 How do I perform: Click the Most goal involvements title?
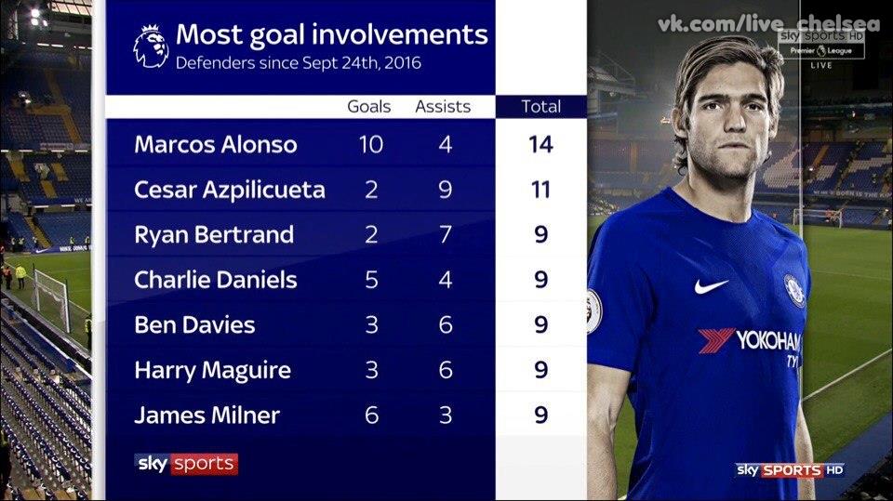click(331, 35)
